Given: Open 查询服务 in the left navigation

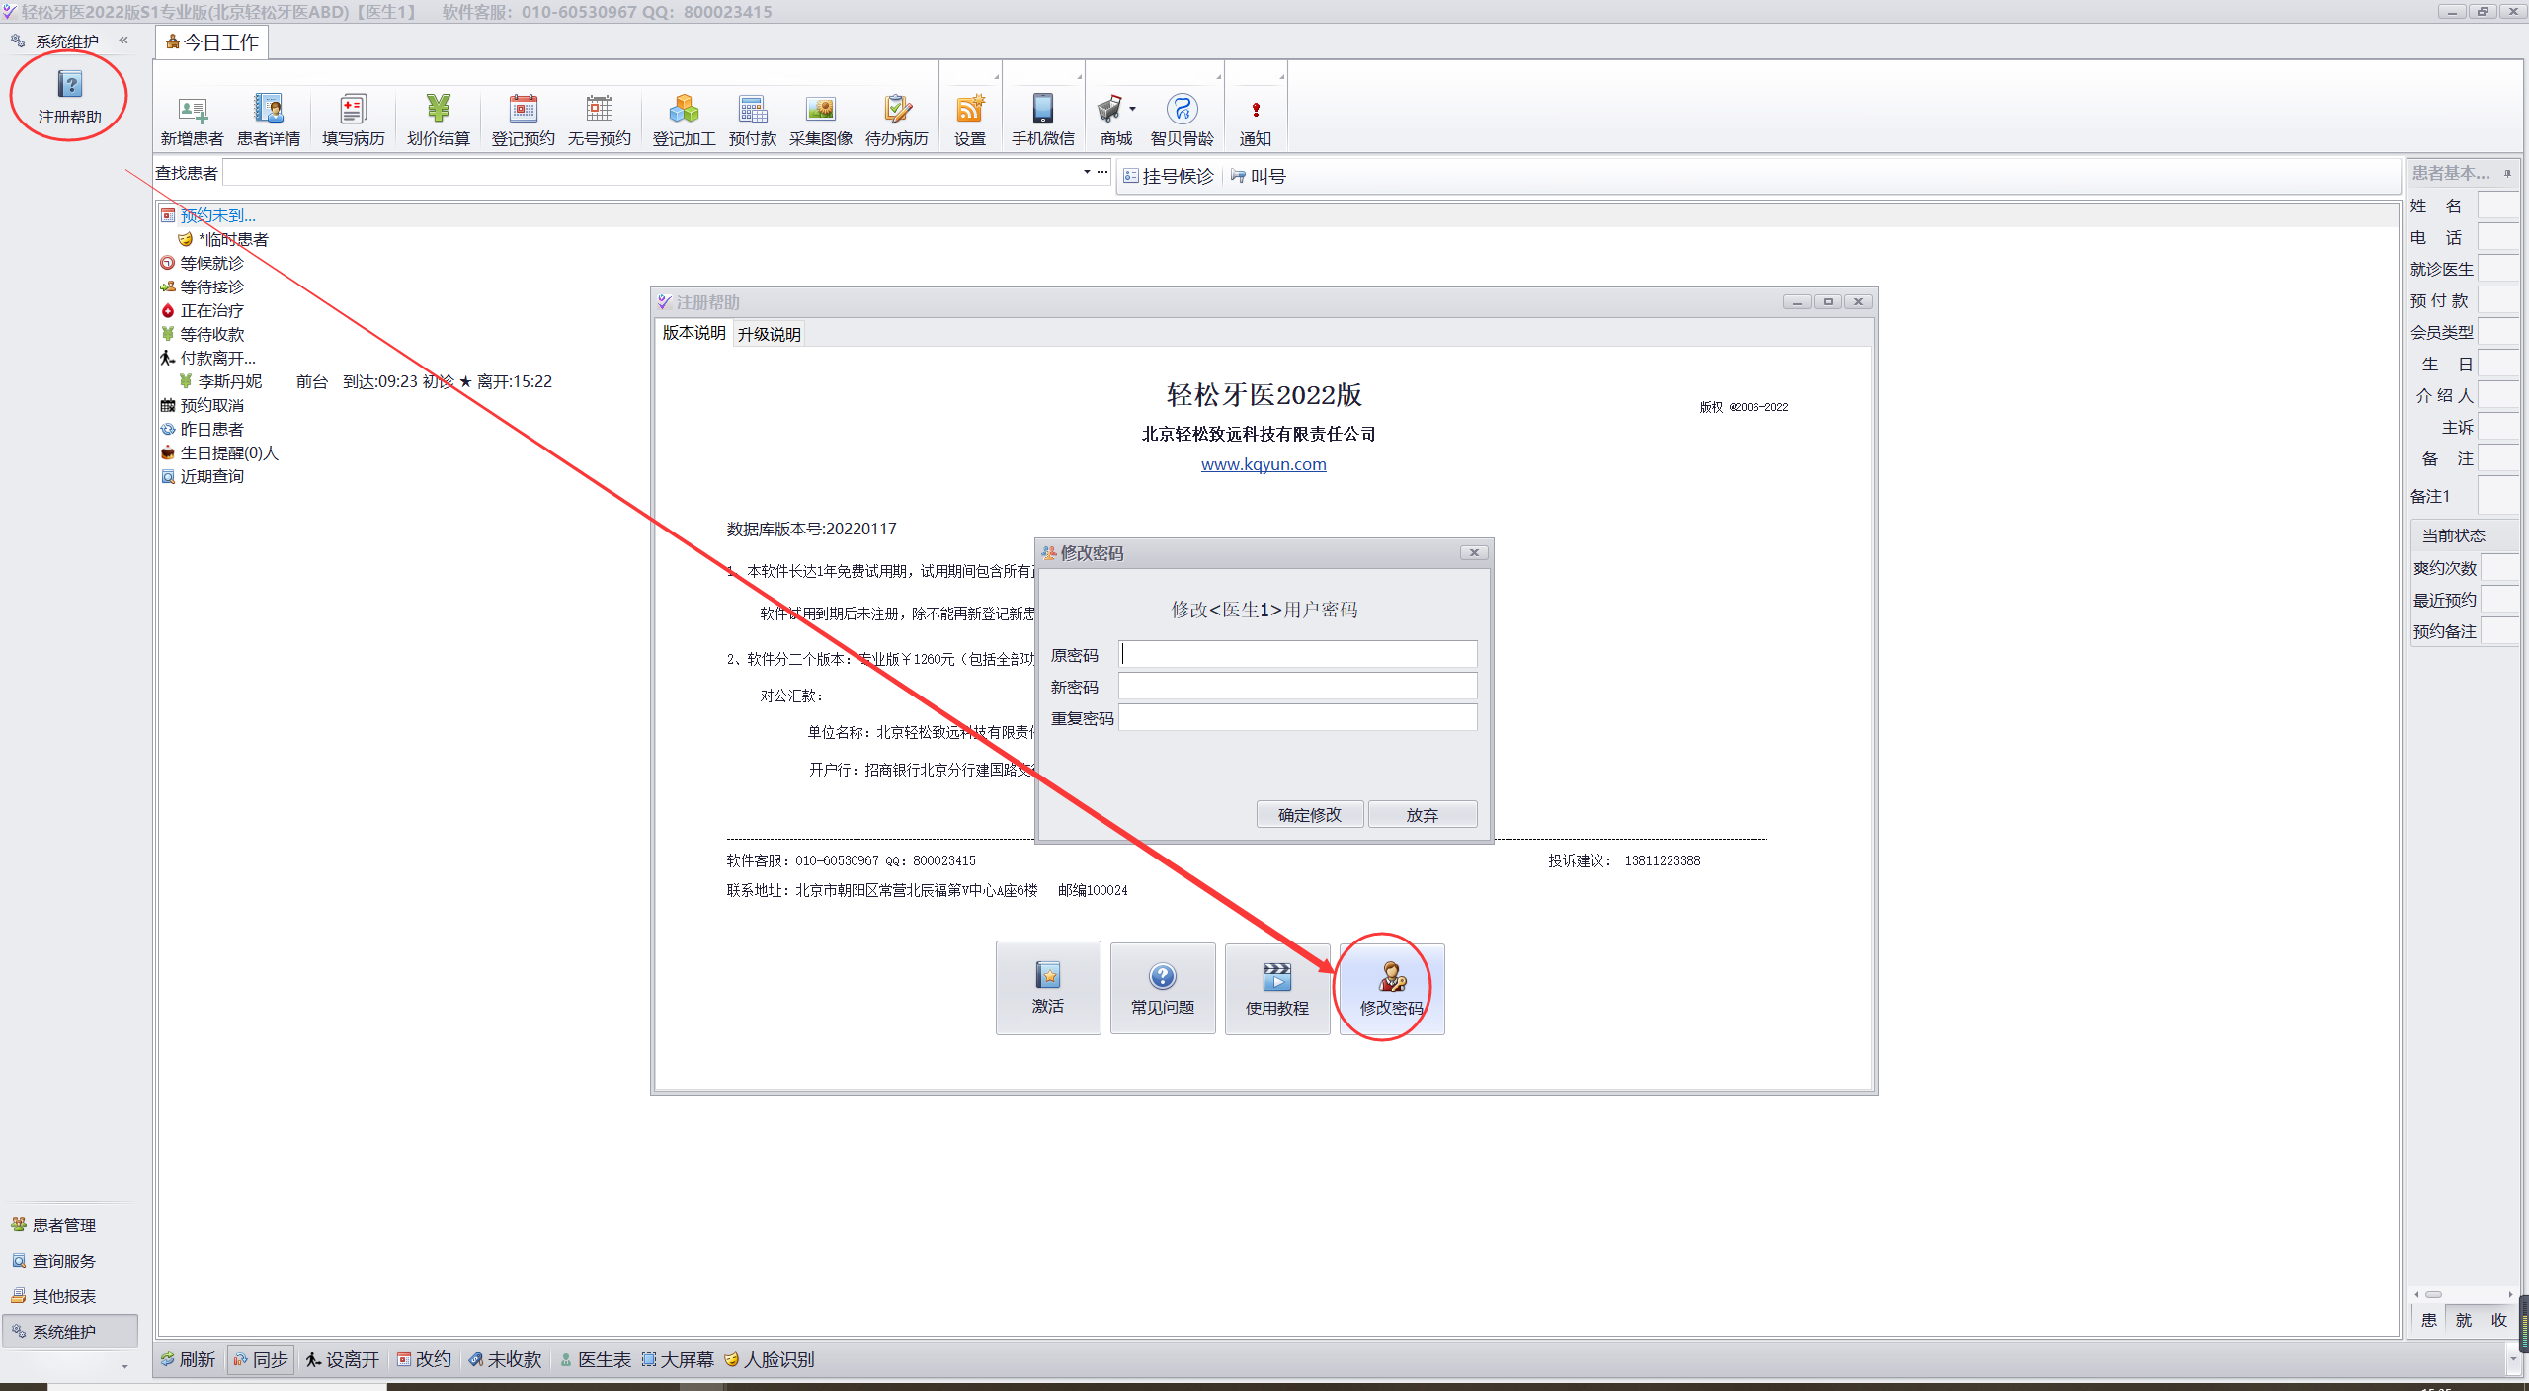Looking at the screenshot, I should pyautogui.click(x=64, y=1261).
